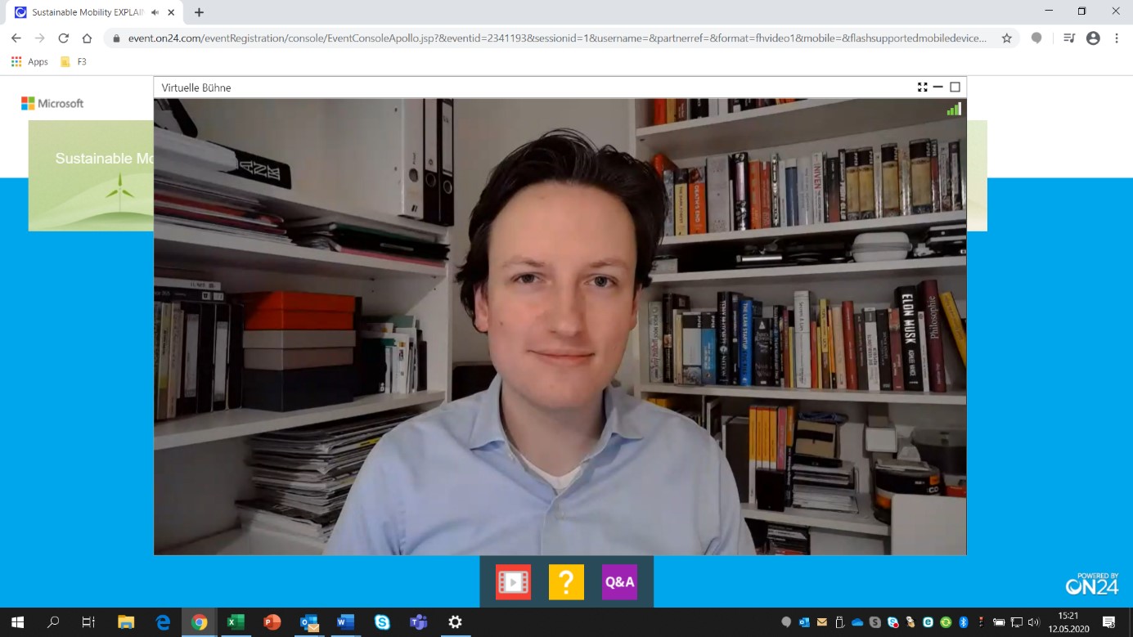Viewport: 1133px width, 637px height.
Task: Check the green connection quality bars indicator
Action: pos(954,108)
